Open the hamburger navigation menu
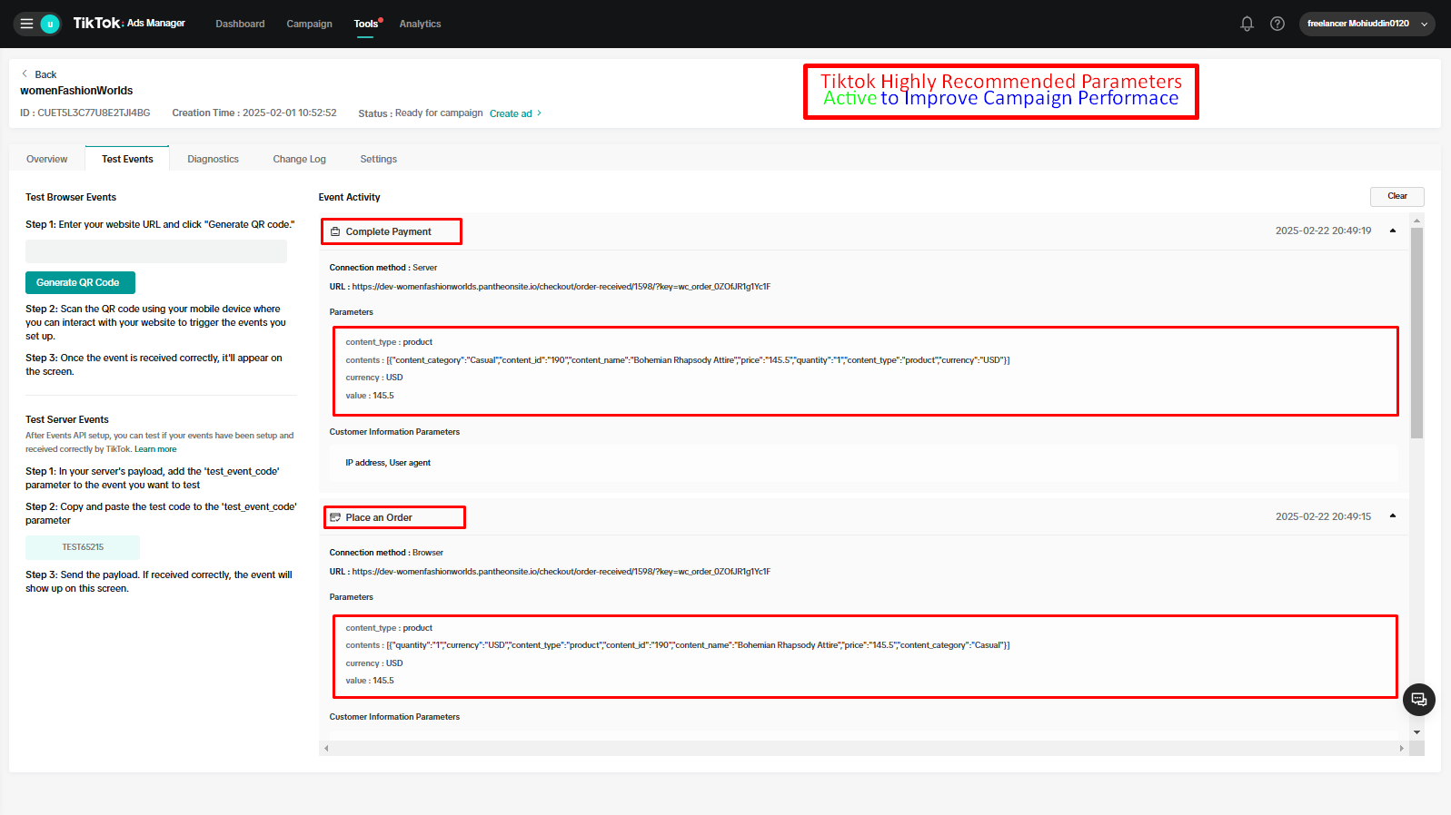The height and width of the screenshot is (815, 1451). click(x=26, y=24)
